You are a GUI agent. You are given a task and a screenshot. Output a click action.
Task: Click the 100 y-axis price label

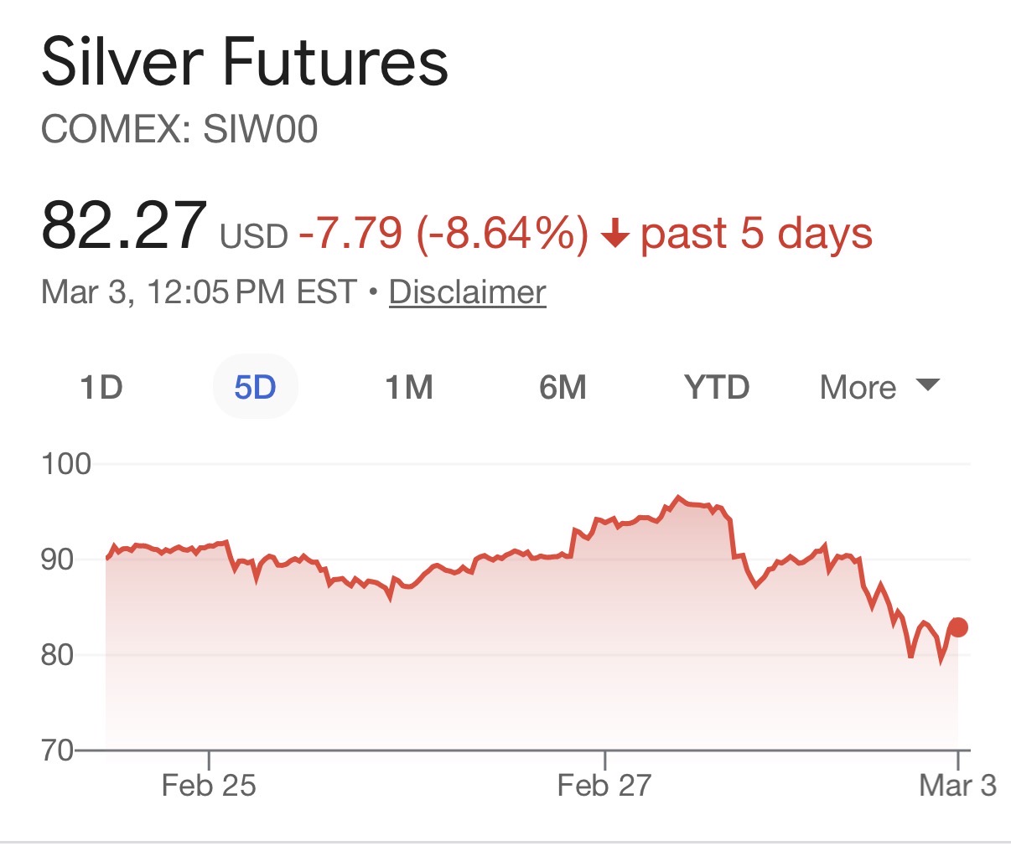click(66, 463)
